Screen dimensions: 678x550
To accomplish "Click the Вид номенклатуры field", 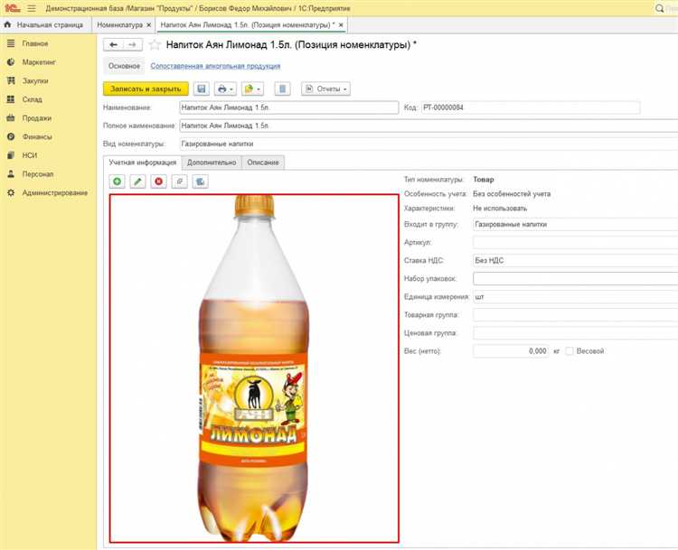I will [x=428, y=144].
